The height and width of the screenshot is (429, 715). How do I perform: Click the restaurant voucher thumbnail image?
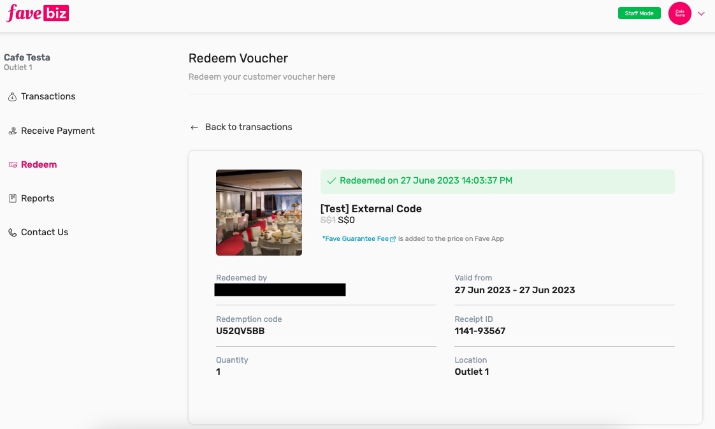tap(259, 212)
